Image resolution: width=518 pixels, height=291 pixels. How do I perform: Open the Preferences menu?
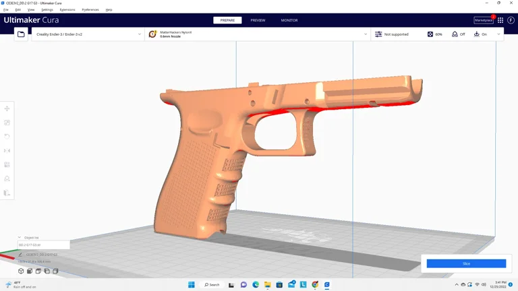(90, 9)
